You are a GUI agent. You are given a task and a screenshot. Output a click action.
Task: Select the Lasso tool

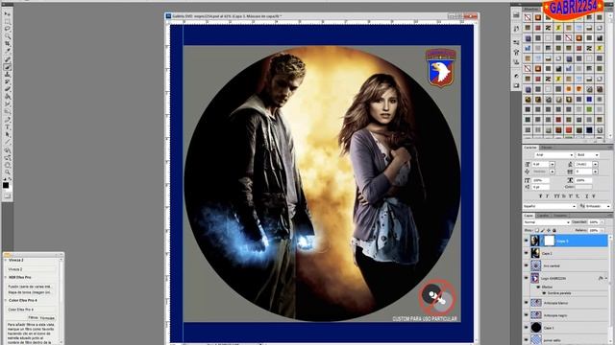pos(7,29)
